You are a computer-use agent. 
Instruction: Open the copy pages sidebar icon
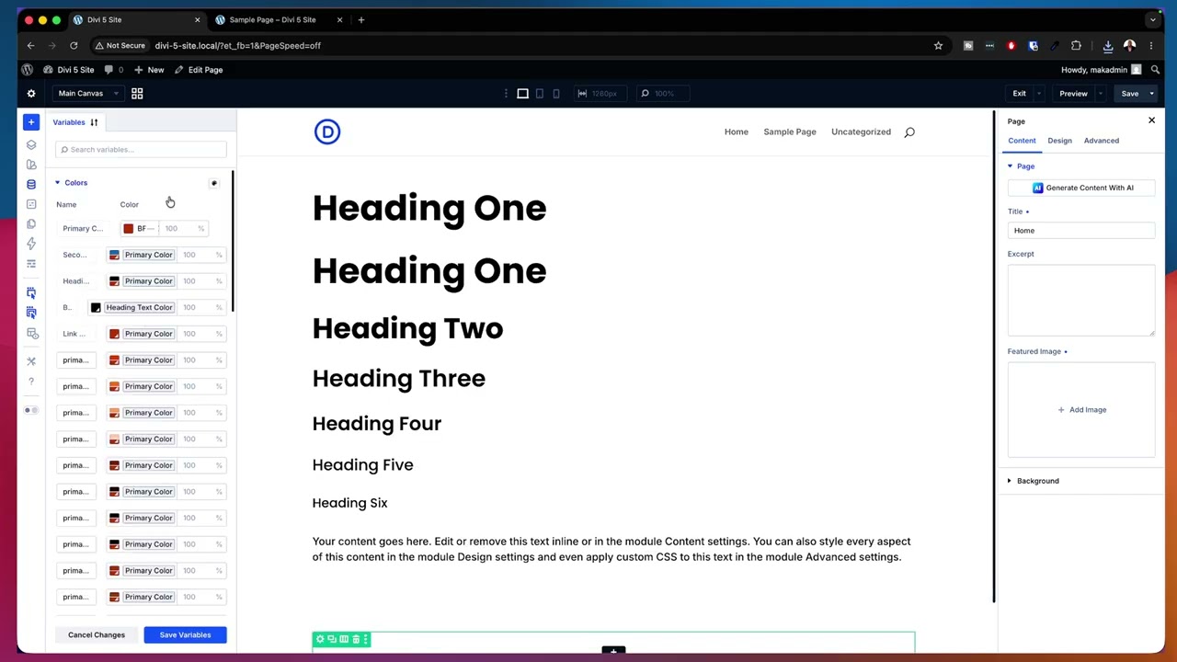31,223
